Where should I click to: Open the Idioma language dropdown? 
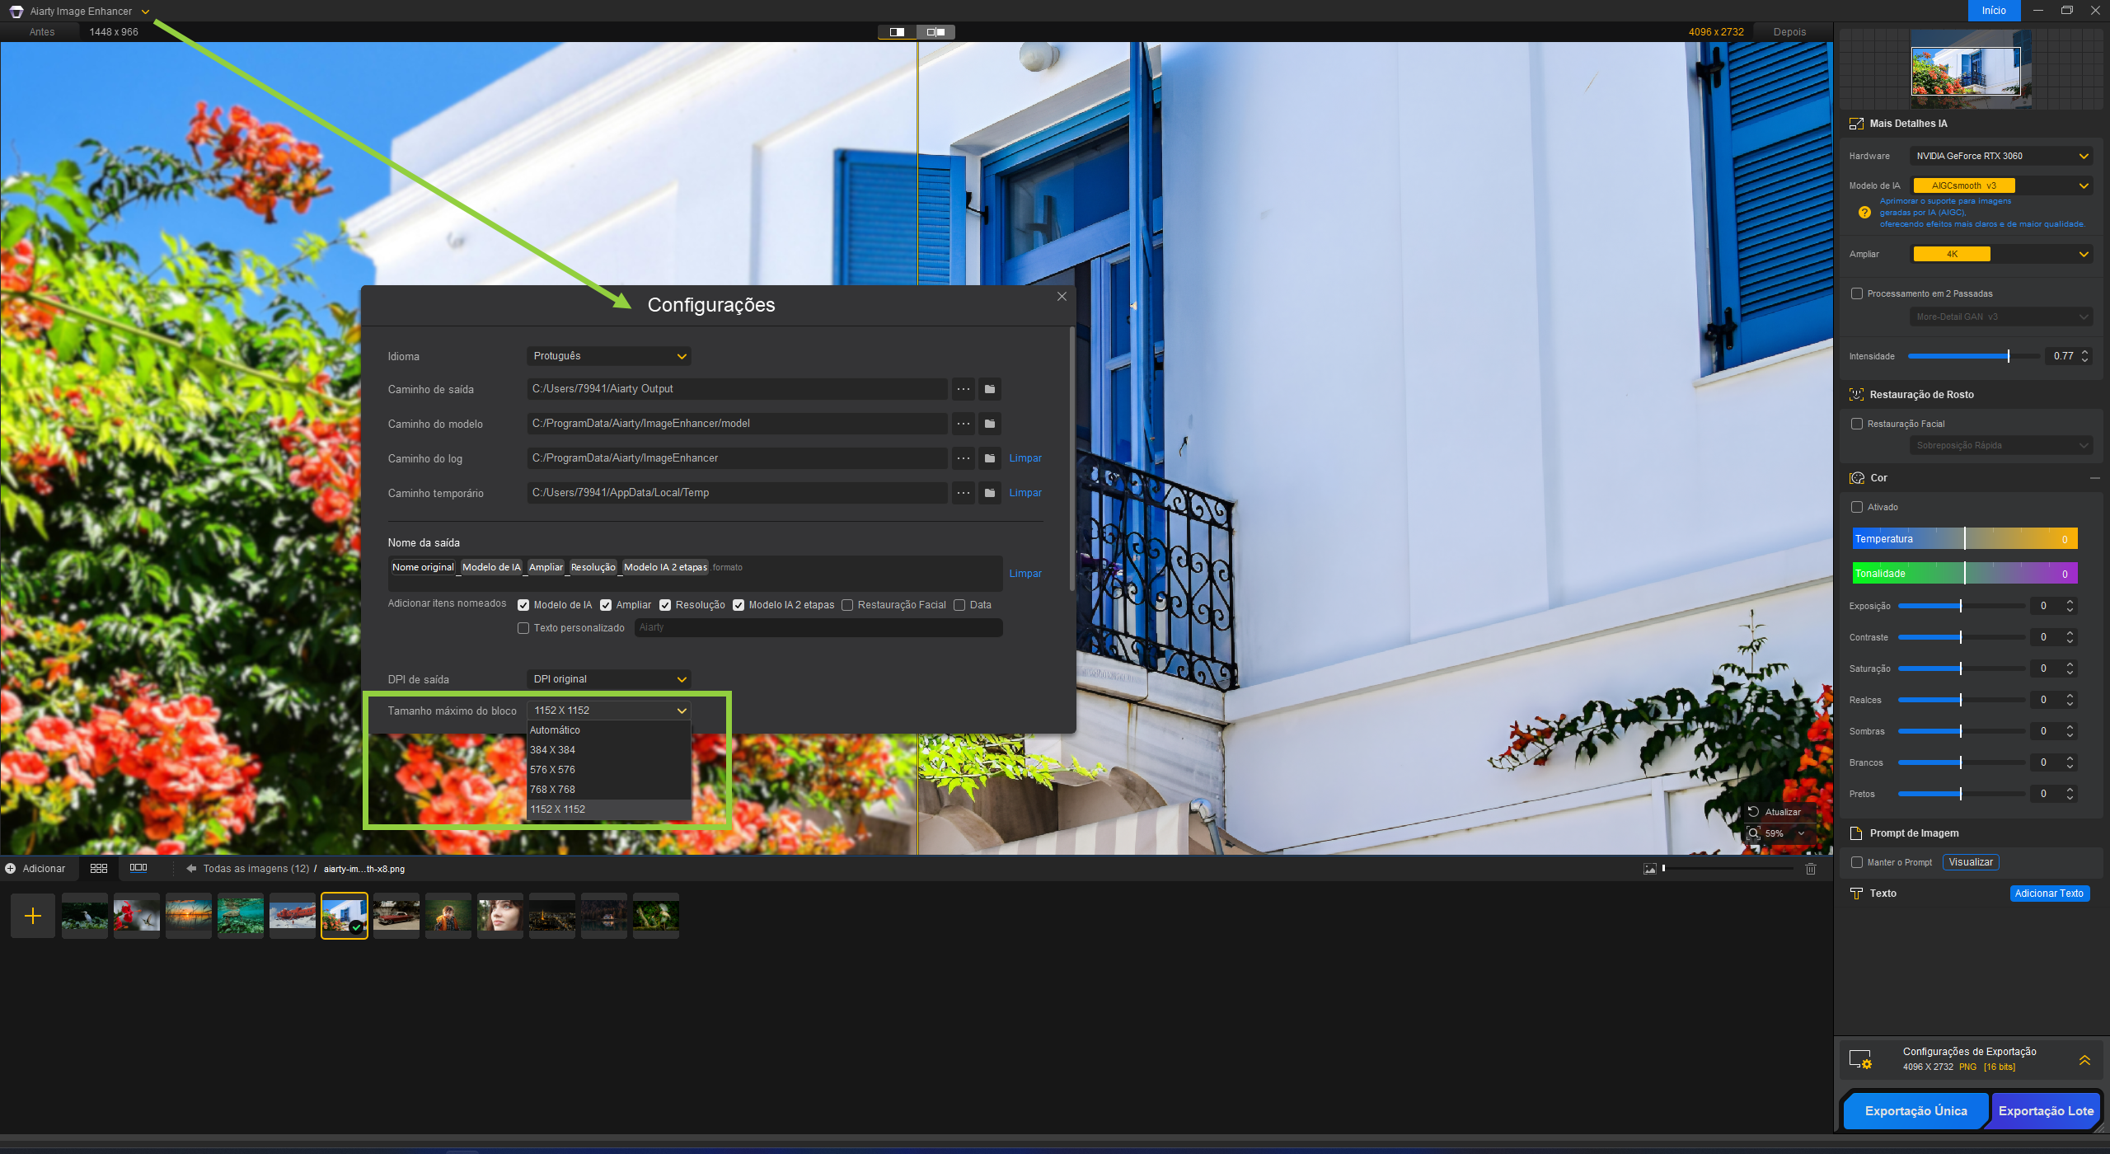click(x=608, y=356)
